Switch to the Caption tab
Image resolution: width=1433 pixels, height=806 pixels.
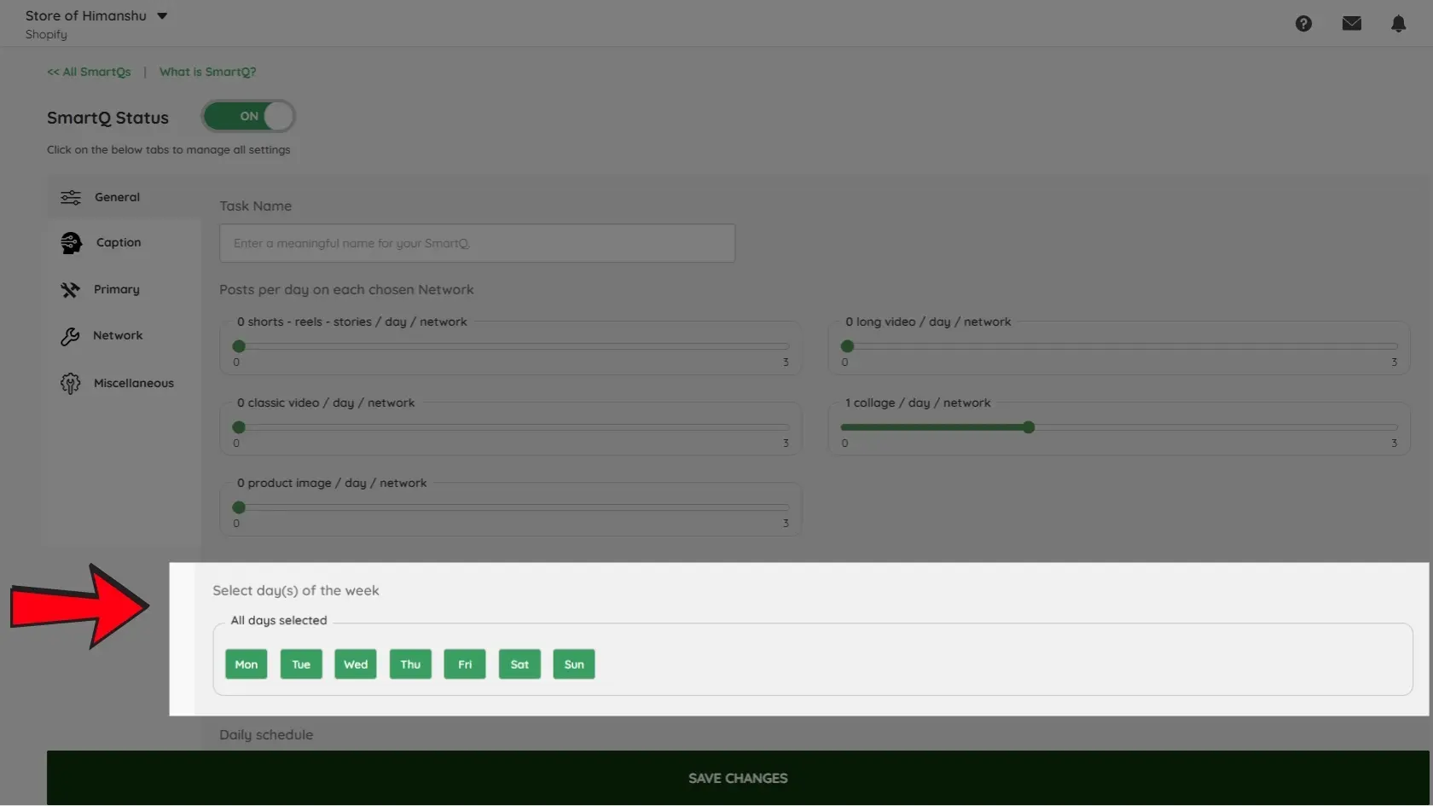[x=124, y=243]
